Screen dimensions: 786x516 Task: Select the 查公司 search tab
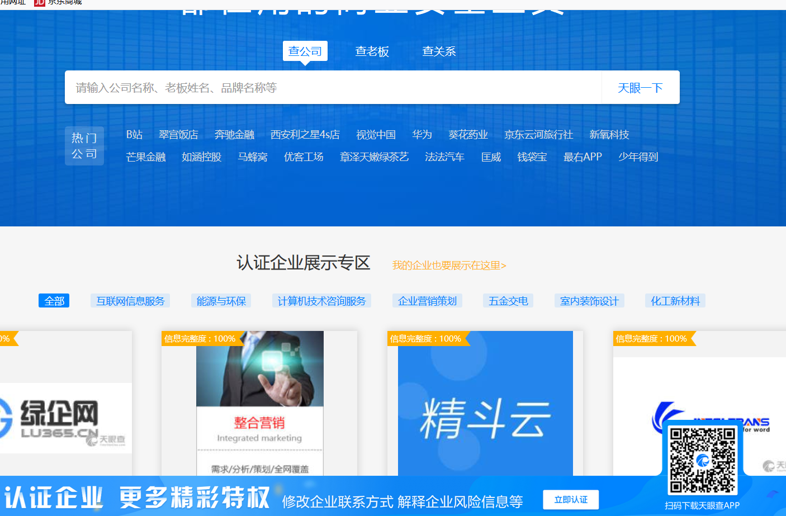[x=305, y=51]
